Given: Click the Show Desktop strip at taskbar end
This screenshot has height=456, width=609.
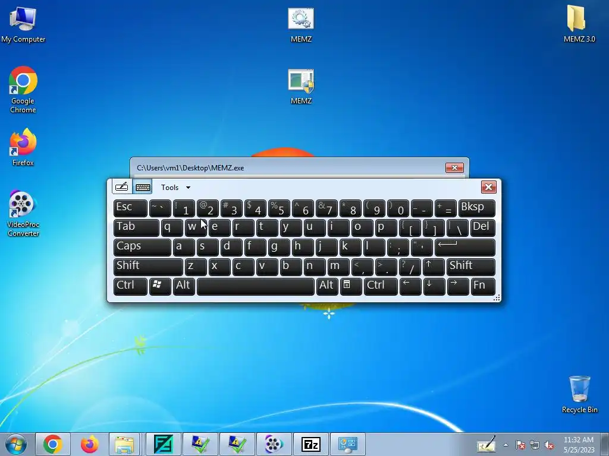Looking at the screenshot, I should point(605,444).
